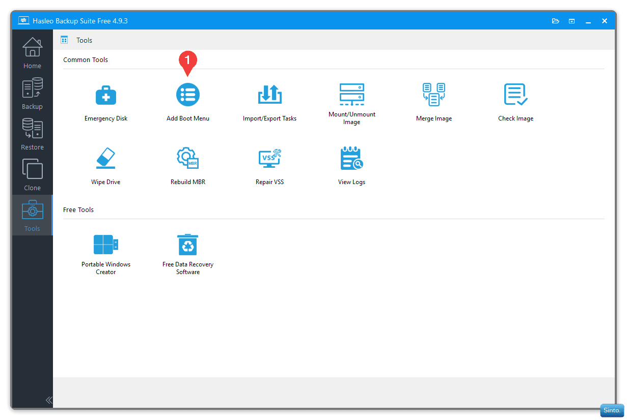Open Free Data Recovery Software
Viewport: 627px width, 420px height.
tap(188, 254)
